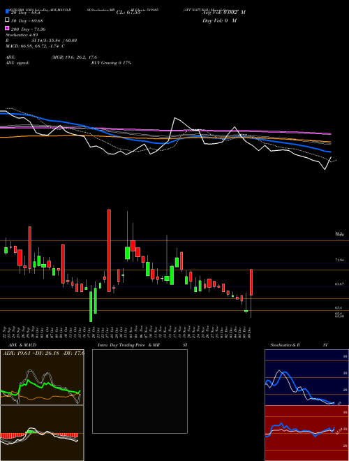The width and height of the screenshot is (349, 461).
Task: Click the white 50 Day EMA legend swatch
Action: pyautogui.click(x=7, y=20)
